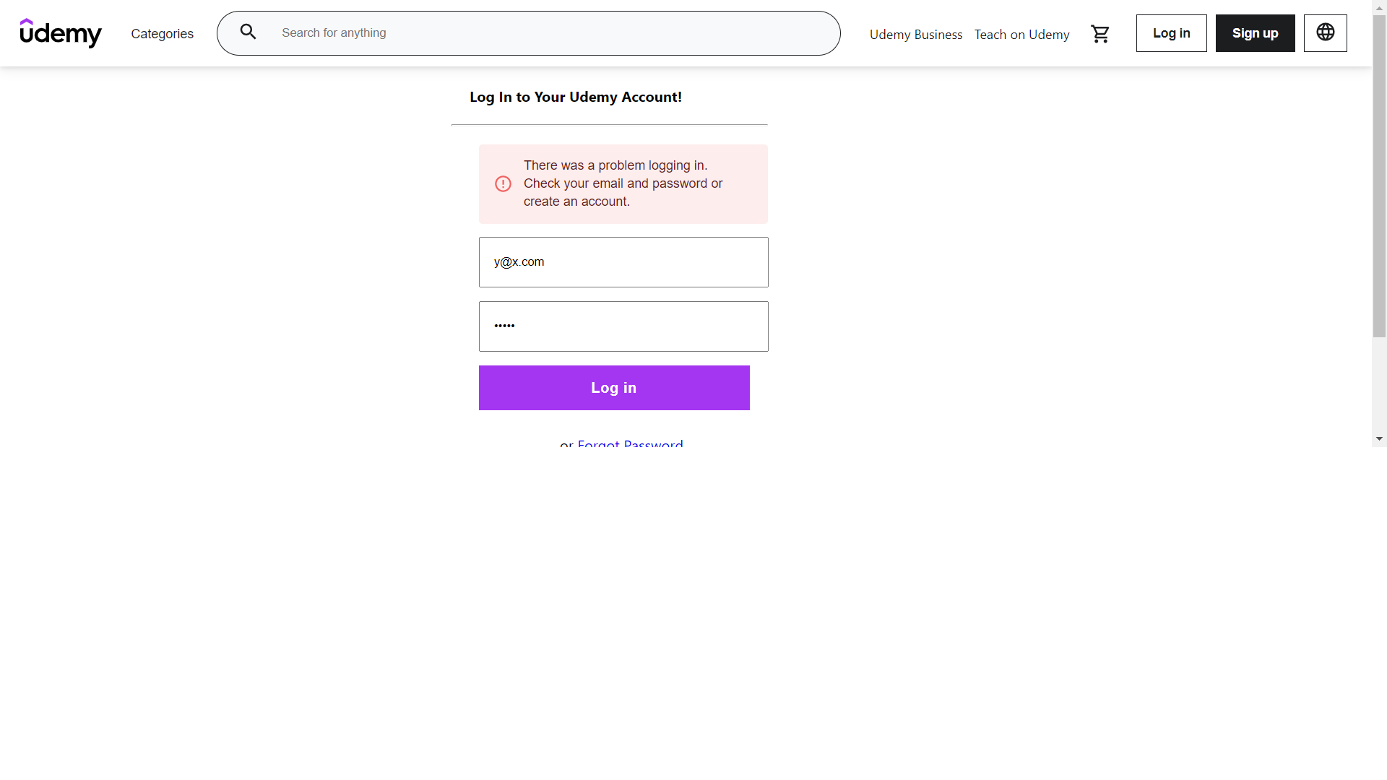Click the purple Log in button
This screenshot has width=1387, height=780.
click(613, 387)
